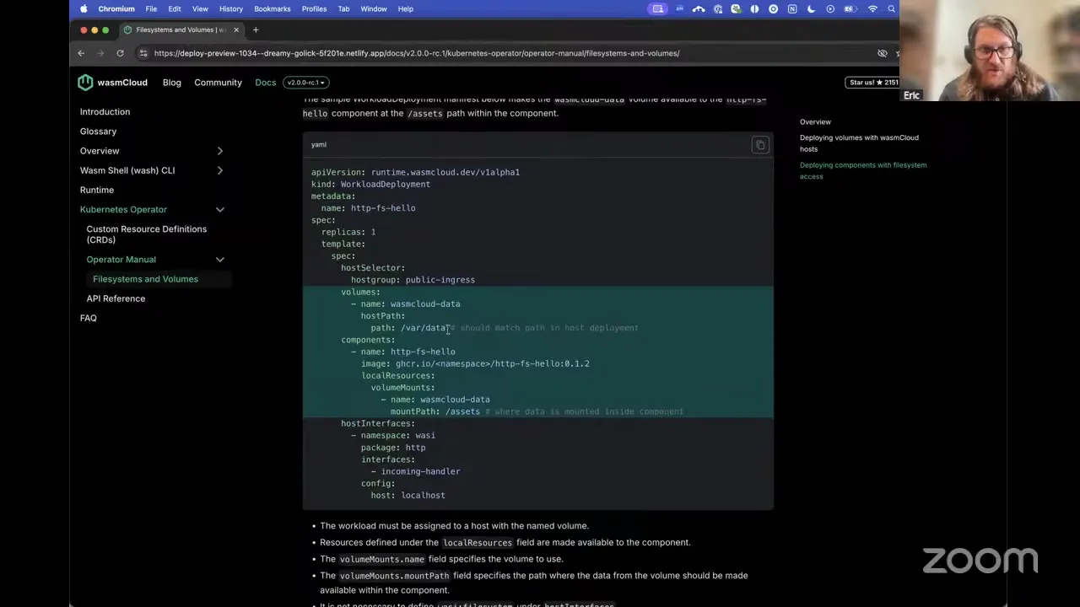This screenshot has width=1080, height=607.
Task: Click the crescent moon Focus icon
Action: 811,8
